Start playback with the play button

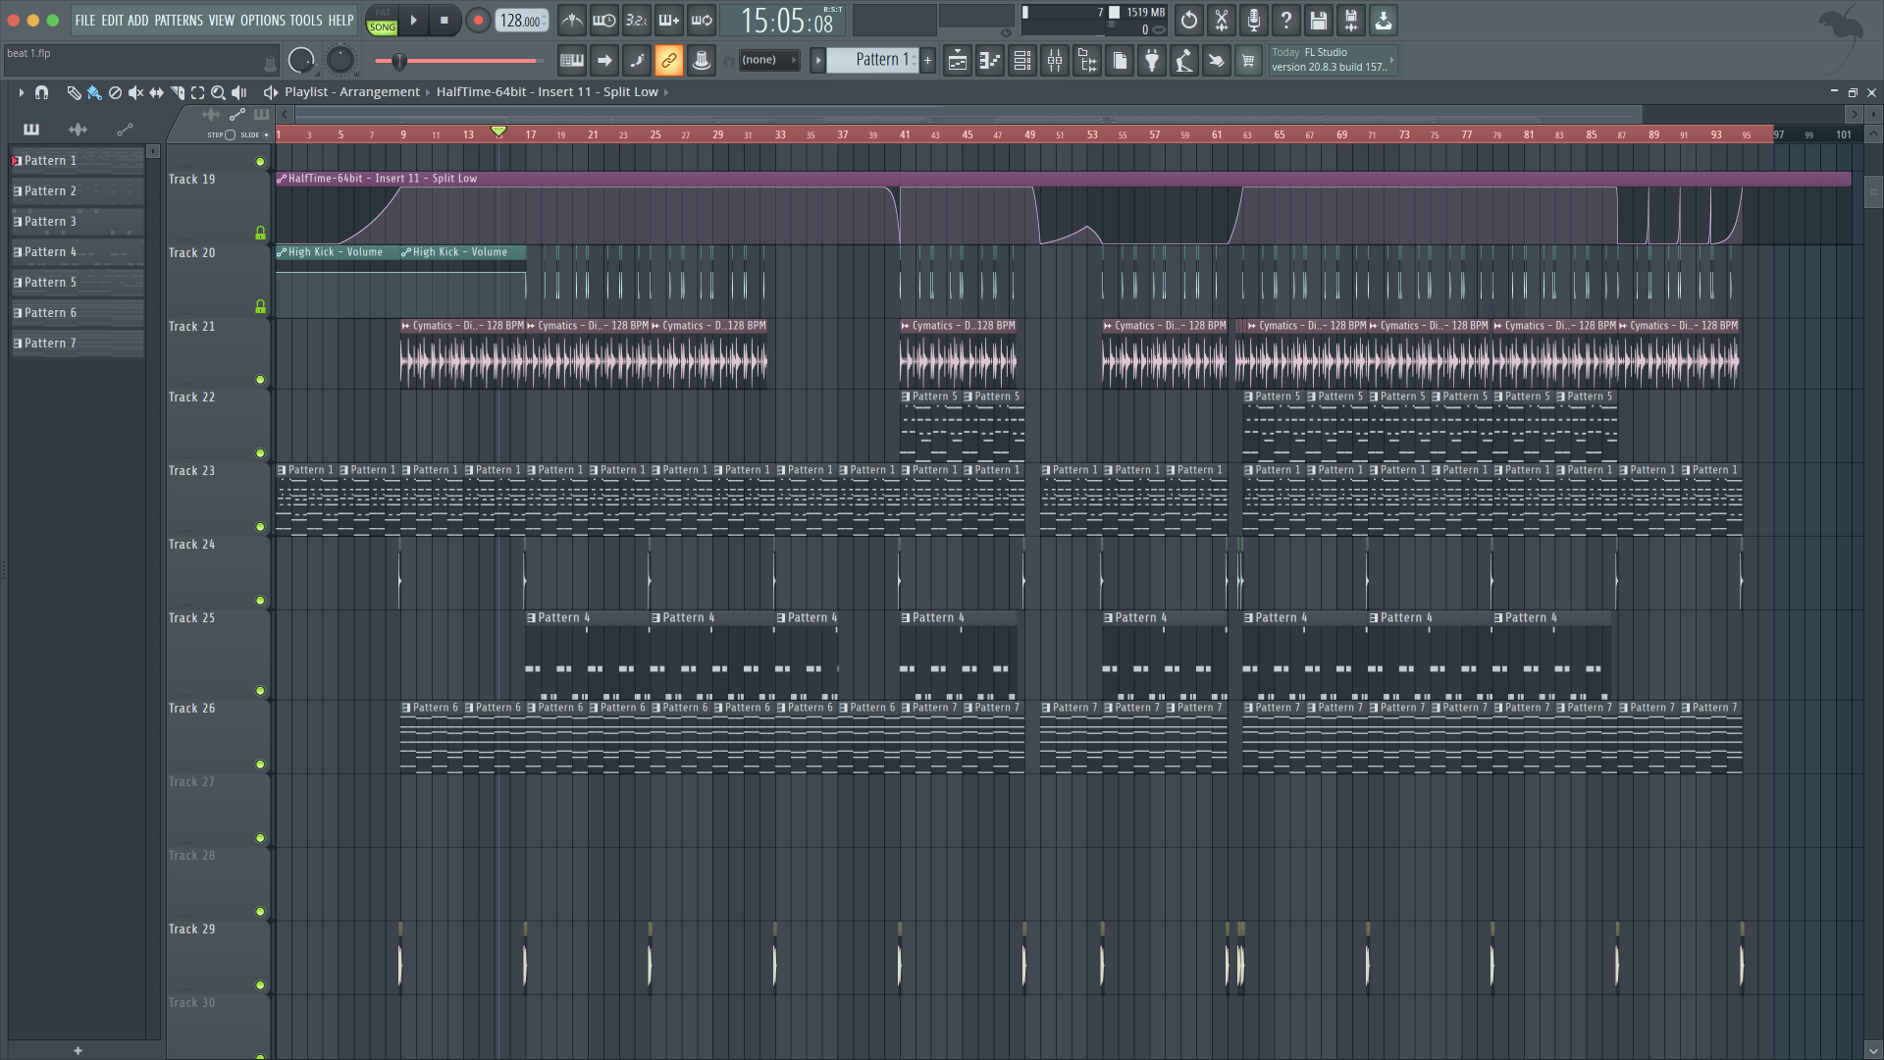pos(413,20)
